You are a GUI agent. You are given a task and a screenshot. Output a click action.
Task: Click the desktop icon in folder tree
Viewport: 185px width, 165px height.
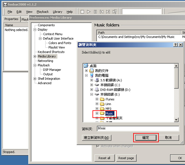pos(86,66)
